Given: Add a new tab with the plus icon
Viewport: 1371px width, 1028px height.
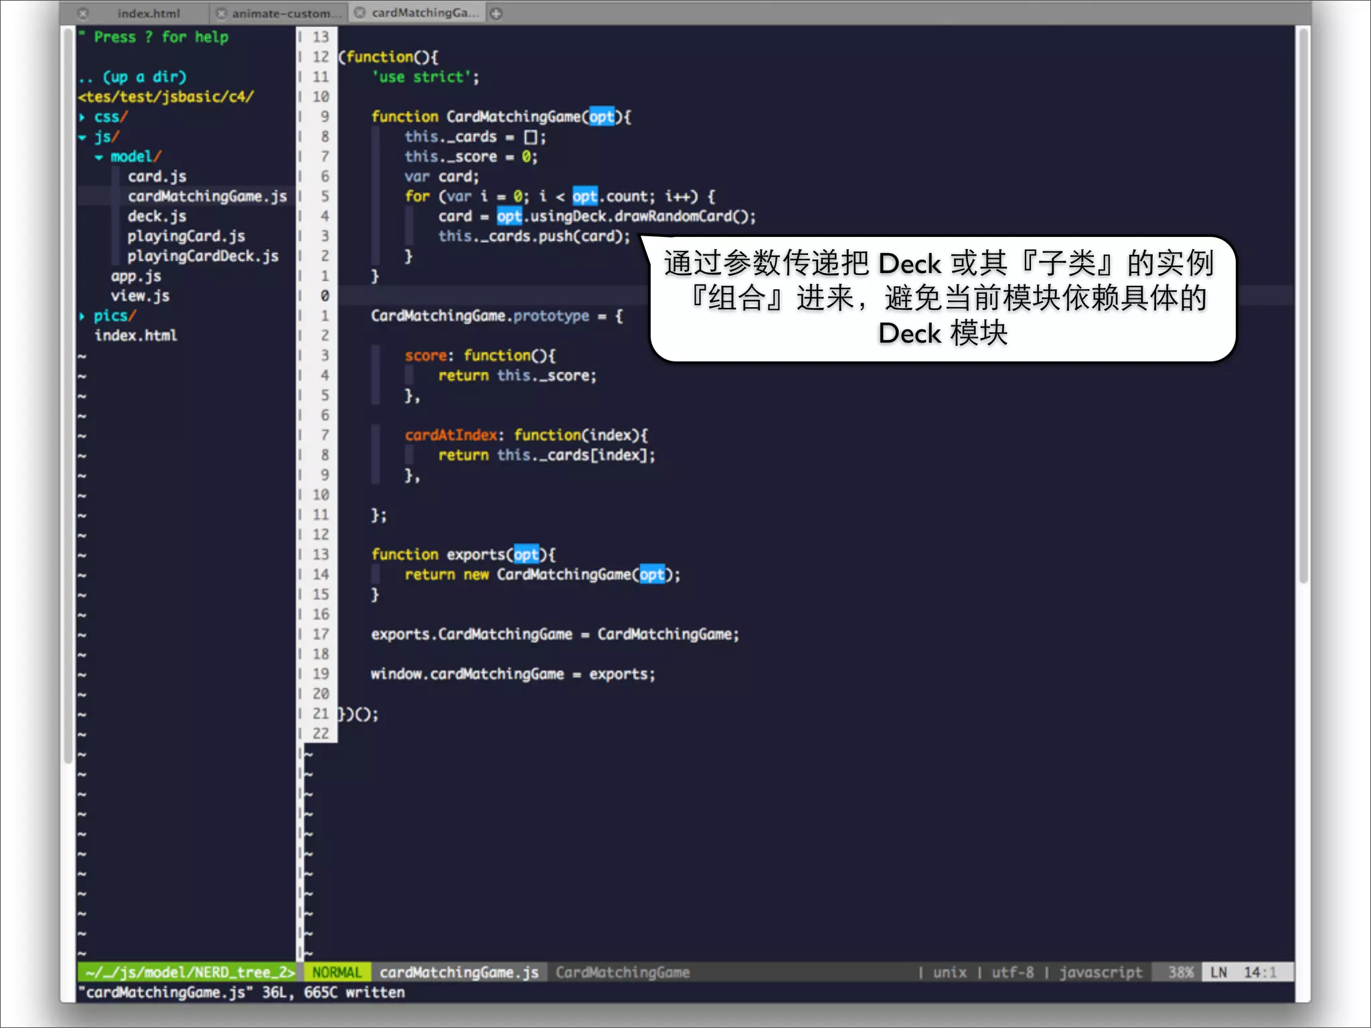Looking at the screenshot, I should click(x=496, y=13).
